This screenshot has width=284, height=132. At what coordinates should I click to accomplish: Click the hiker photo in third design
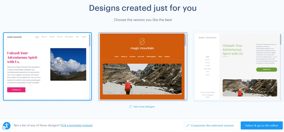(x=250, y=88)
